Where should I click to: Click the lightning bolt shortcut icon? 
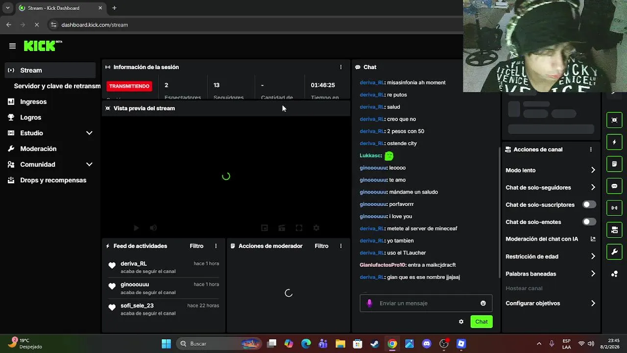tap(614, 142)
